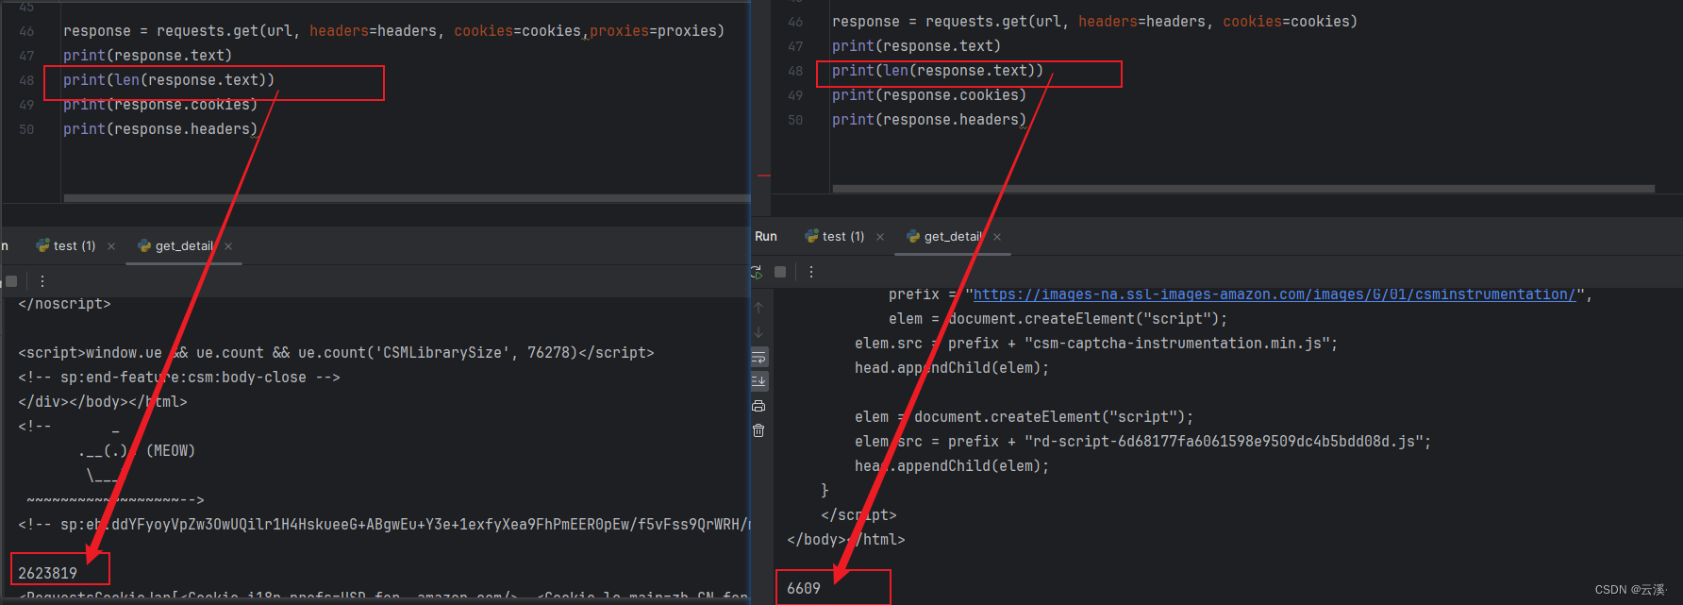The width and height of the screenshot is (1683, 605).
Task: Toggle the Soft-Wrap icon in the right console
Action: [758, 357]
